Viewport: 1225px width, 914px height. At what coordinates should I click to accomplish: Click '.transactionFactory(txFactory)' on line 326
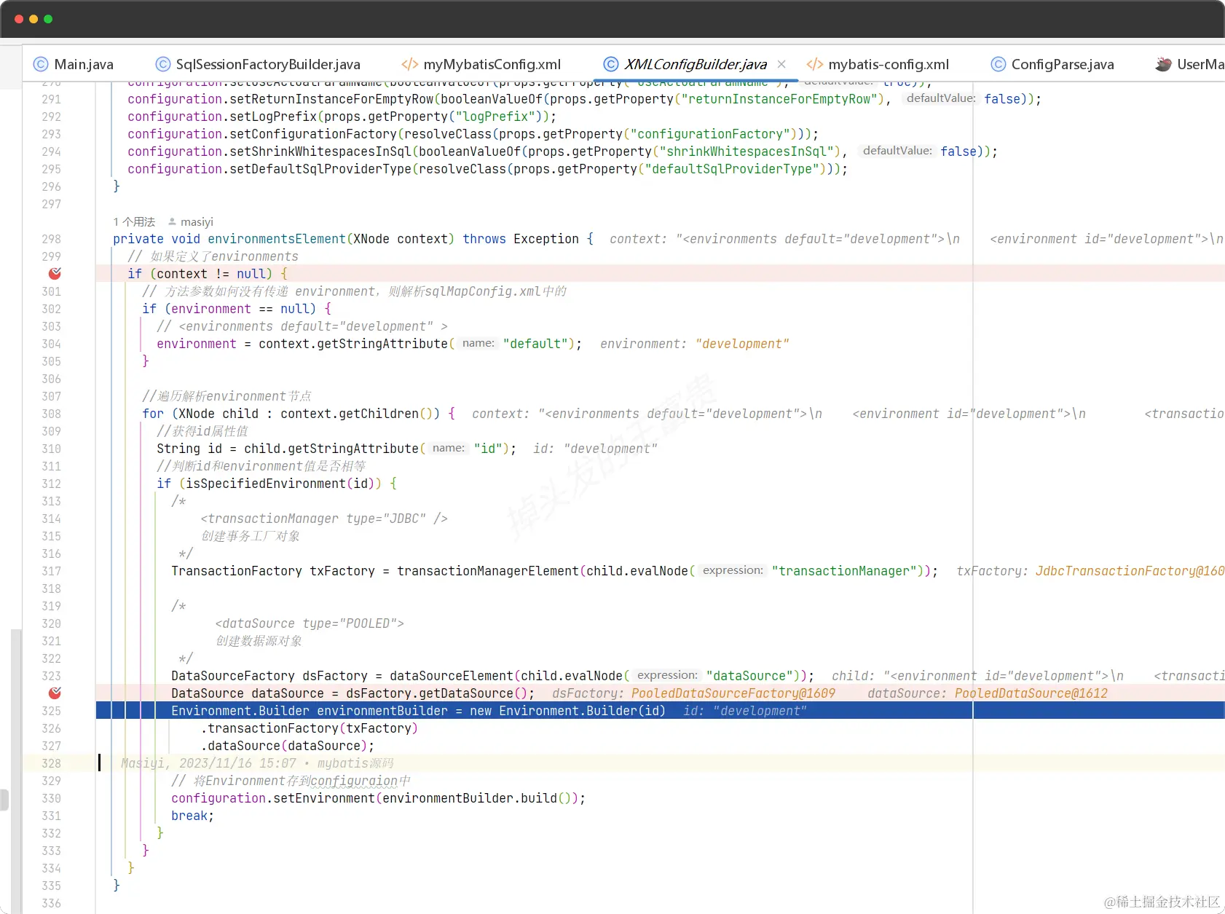coord(310,728)
